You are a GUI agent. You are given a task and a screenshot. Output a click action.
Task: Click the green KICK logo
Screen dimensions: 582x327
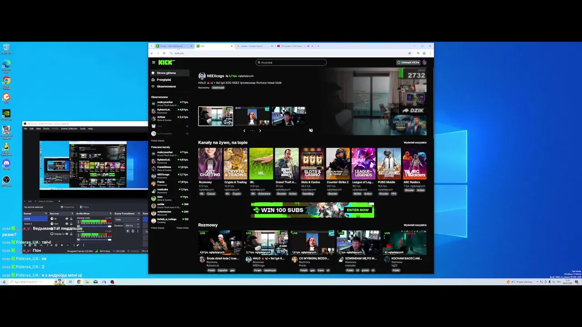(x=166, y=62)
